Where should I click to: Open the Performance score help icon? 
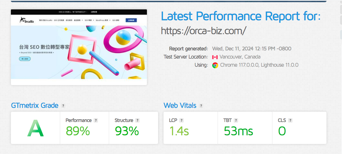[x=95, y=120]
